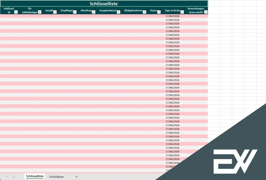
Task: Open the Abteilung column filter dropdown
Action: click(94, 12)
